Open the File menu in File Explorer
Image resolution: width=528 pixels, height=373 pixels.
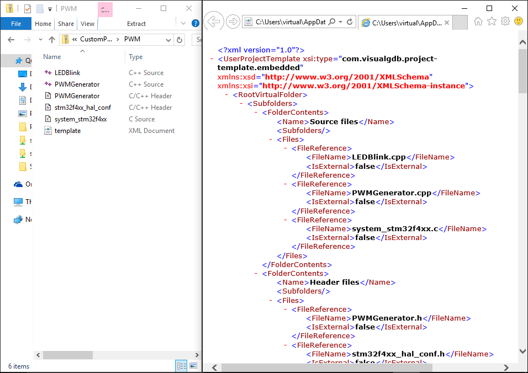coord(16,24)
